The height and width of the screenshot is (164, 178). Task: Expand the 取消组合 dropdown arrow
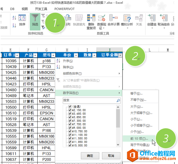[164, 28]
